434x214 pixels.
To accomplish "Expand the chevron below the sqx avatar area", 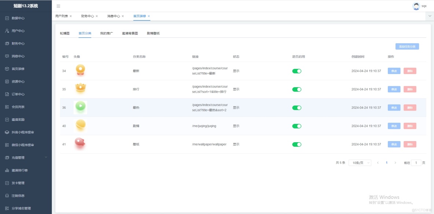I will [x=430, y=16].
